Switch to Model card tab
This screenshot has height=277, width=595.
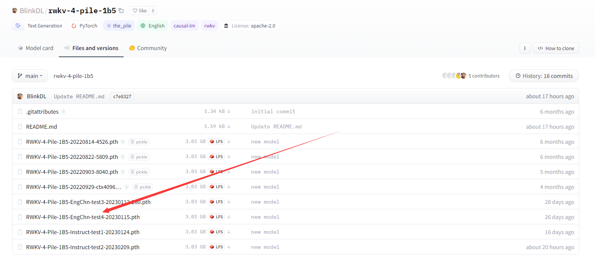coord(36,48)
